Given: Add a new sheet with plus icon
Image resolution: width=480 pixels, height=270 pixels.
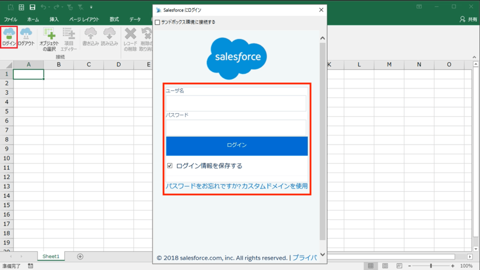Looking at the screenshot, I should [x=80, y=257].
